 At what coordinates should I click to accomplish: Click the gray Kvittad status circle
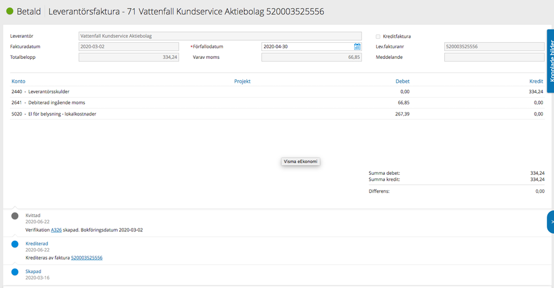[15, 216]
